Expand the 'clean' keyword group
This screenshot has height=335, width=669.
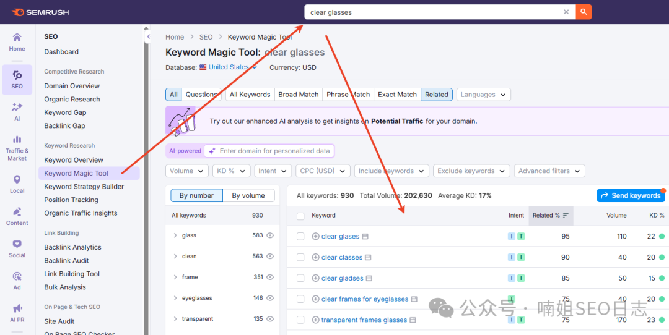coord(175,256)
